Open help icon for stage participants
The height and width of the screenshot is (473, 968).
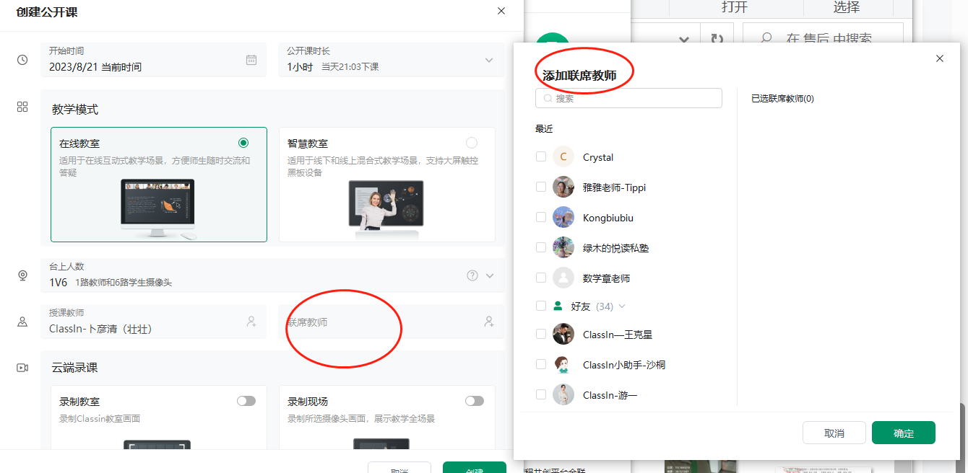coord(472,275)
